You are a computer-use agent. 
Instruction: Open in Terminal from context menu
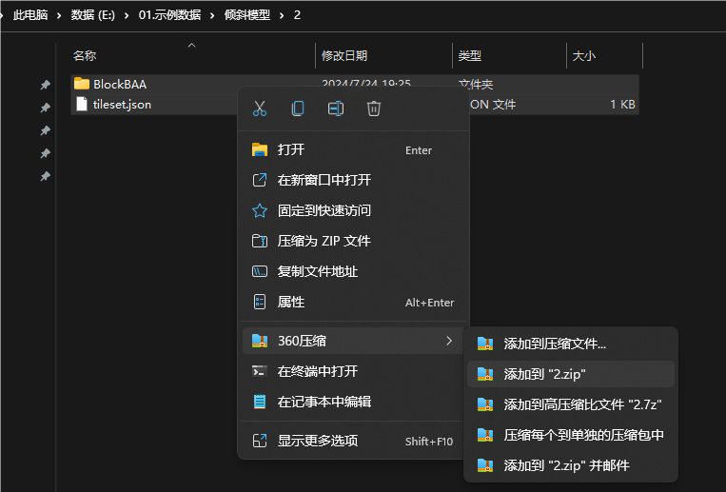pyautogui.click(x=317, y=371)
